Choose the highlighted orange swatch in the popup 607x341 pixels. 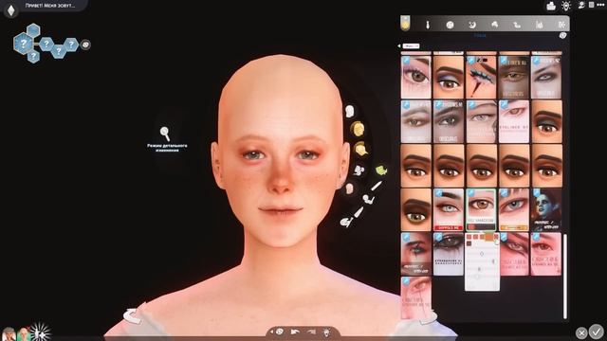pos(489,237)
